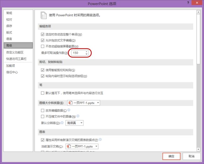This screenshot has height=164, width=204.
Task: Click the 剪切、复制和粘贴 section header
Action: (115, 62)
